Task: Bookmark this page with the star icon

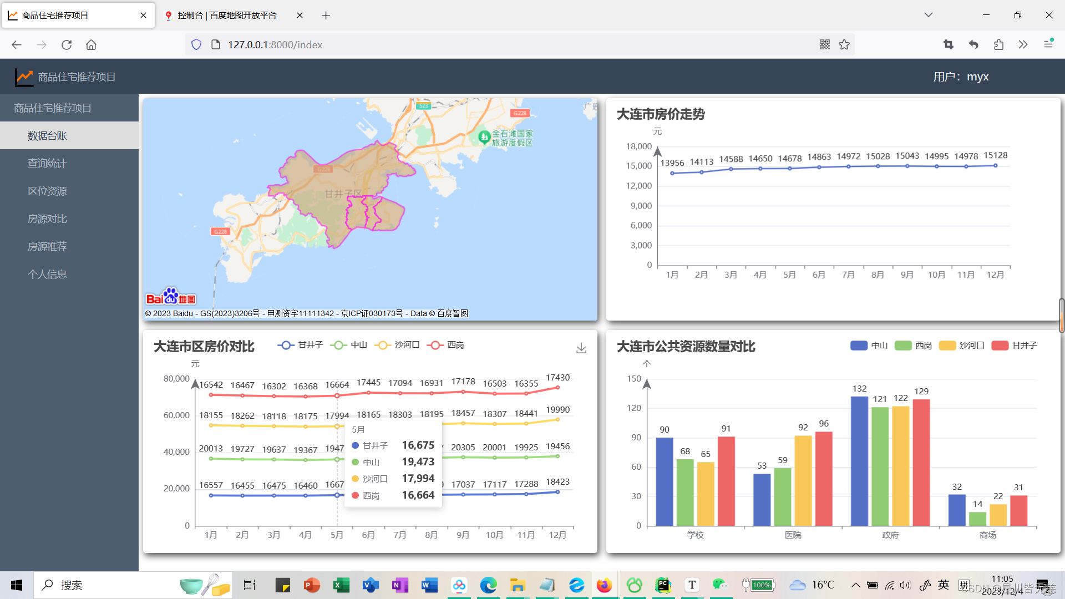Action: click(844, 45)
